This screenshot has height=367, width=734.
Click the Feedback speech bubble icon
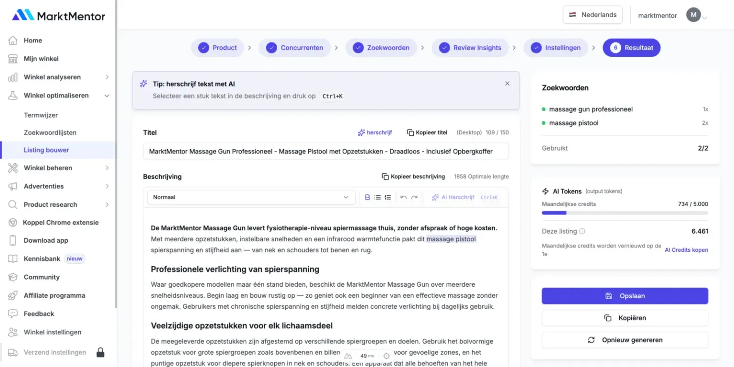tap(13, 314)
